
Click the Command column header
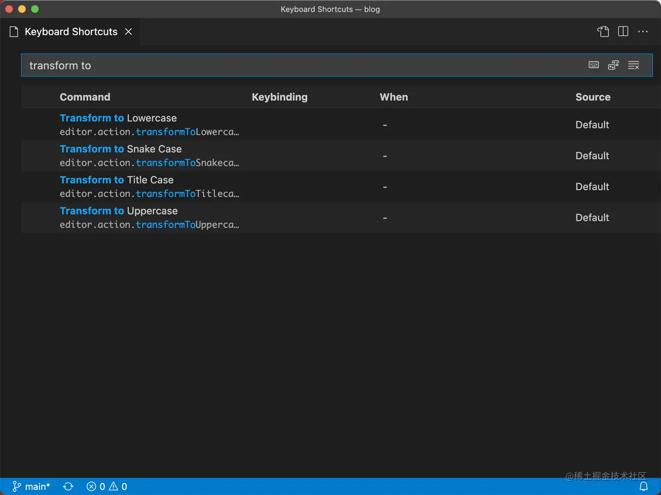85,97
